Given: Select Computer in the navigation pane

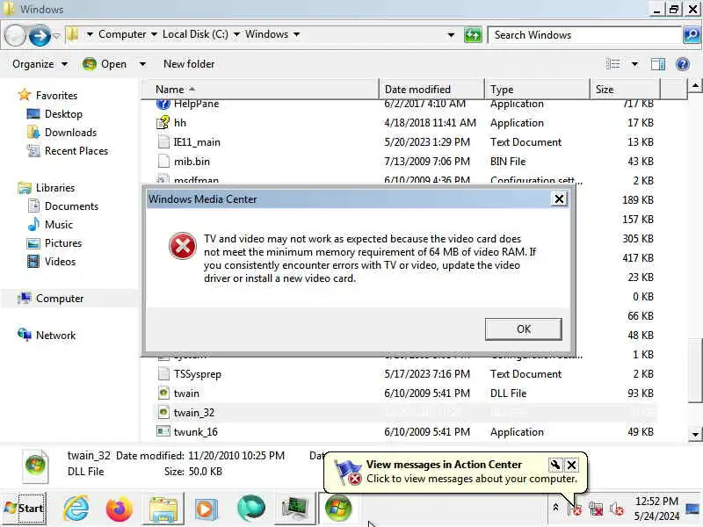Looking at the screenshot, I should point(60,299).
